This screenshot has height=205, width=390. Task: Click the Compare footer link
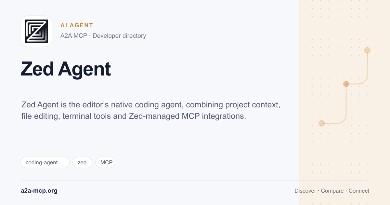point(332,191)
